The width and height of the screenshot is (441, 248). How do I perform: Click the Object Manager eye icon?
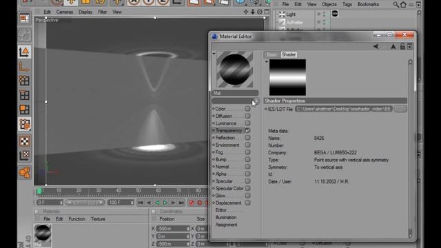411,5
